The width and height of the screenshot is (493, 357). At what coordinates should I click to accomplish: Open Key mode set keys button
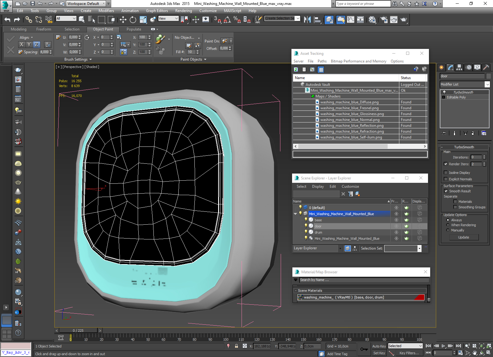(364, 349)
